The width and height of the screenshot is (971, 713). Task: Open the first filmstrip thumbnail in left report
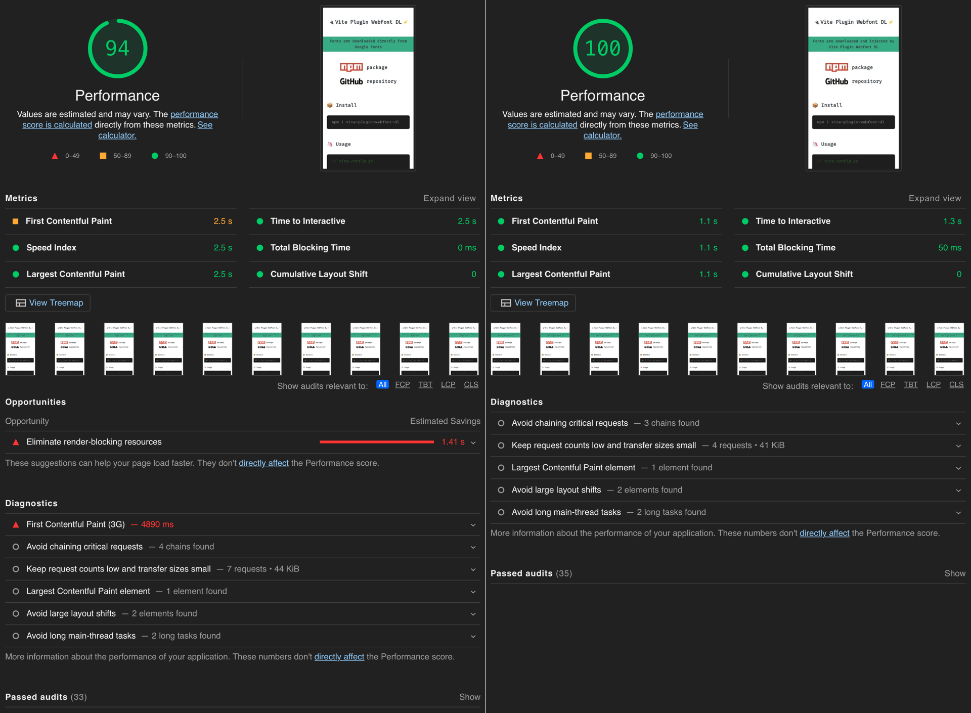pyautogui.click(x=20, y=349)
